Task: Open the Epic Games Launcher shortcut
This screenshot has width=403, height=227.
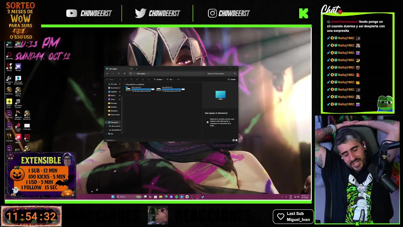Action: coord(18,103)
